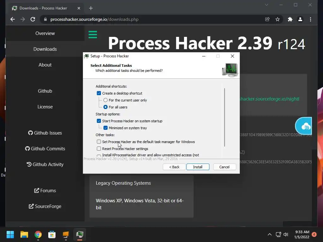Go back with browser back arrow
Screen dimensions: 323x242
[13, 19]
